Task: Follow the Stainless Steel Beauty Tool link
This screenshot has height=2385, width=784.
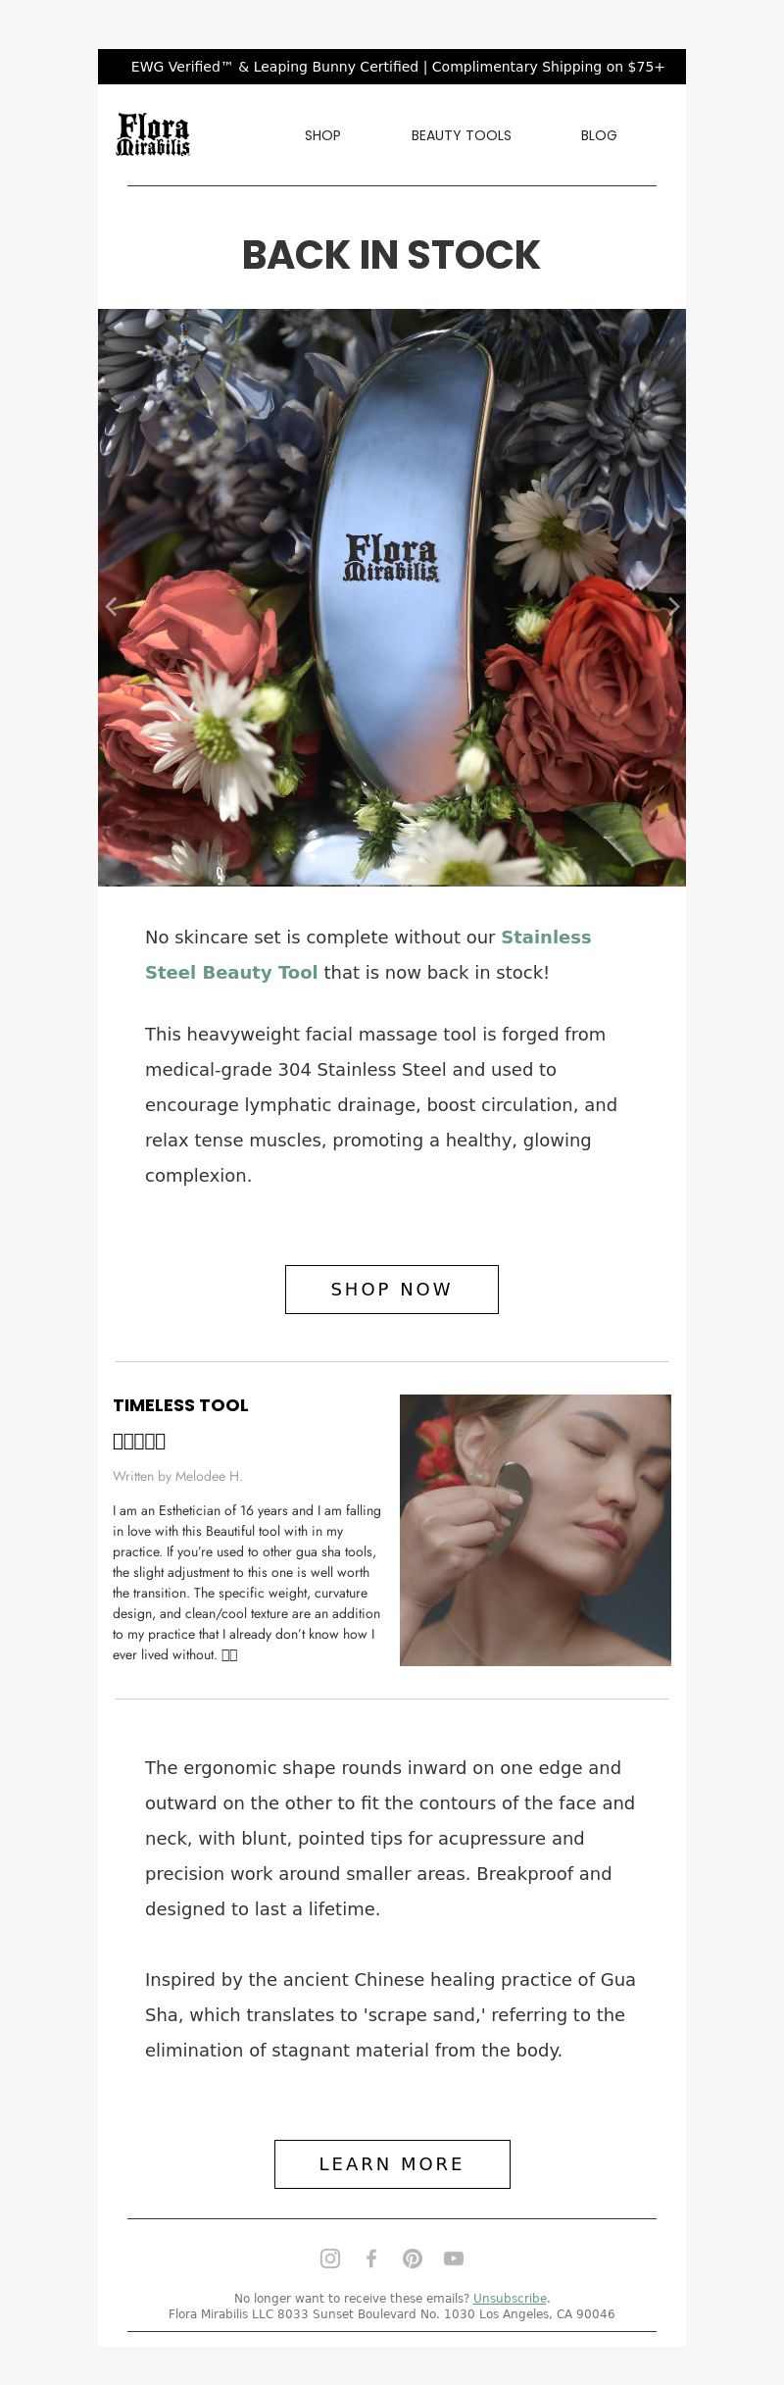Action: click(x=368, y=954)
